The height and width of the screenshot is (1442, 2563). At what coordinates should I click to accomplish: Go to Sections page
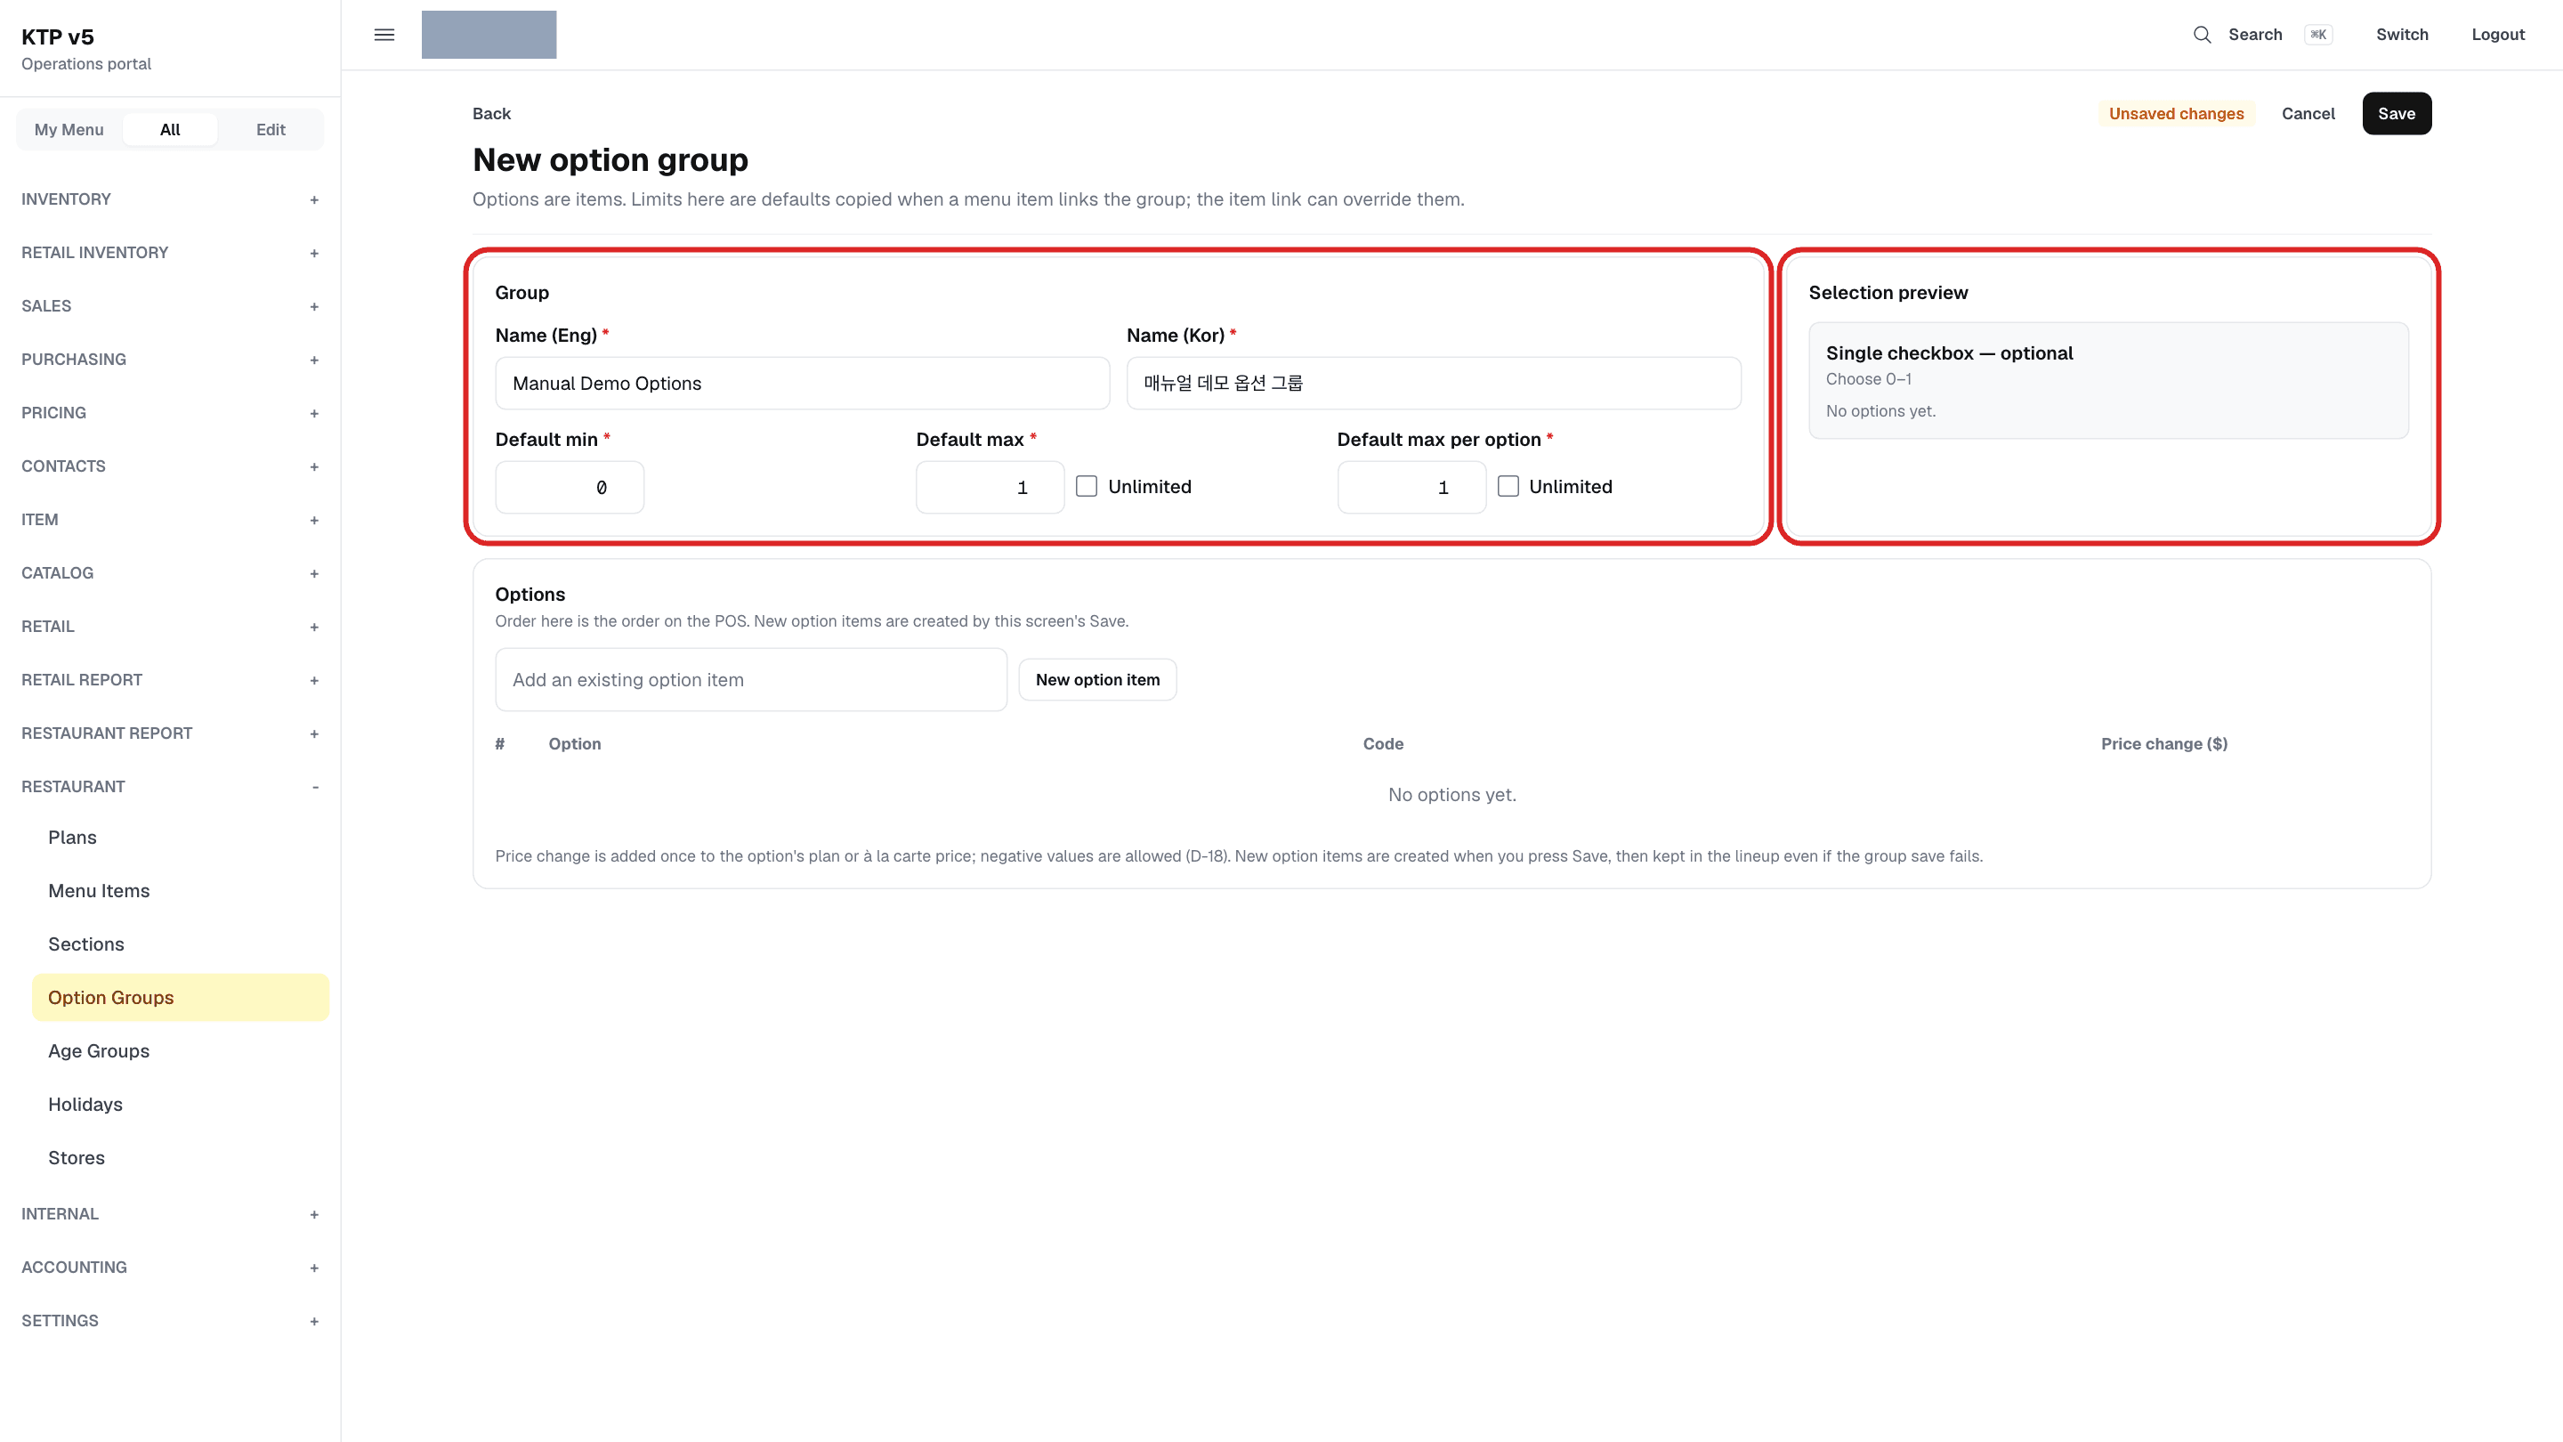click(x=180, y=944)
